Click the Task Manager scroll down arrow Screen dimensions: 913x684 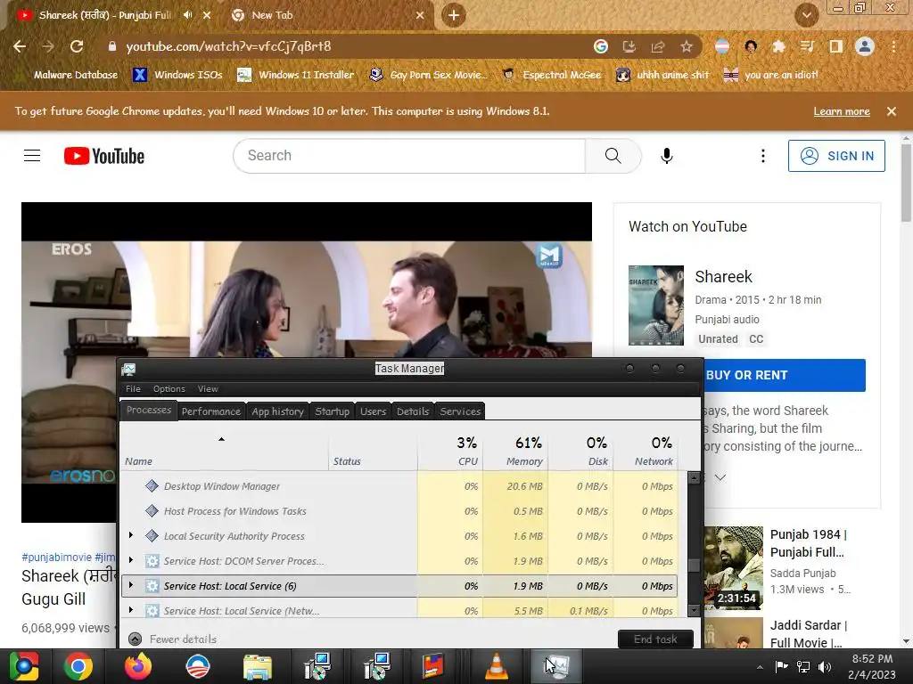[694, 610]
